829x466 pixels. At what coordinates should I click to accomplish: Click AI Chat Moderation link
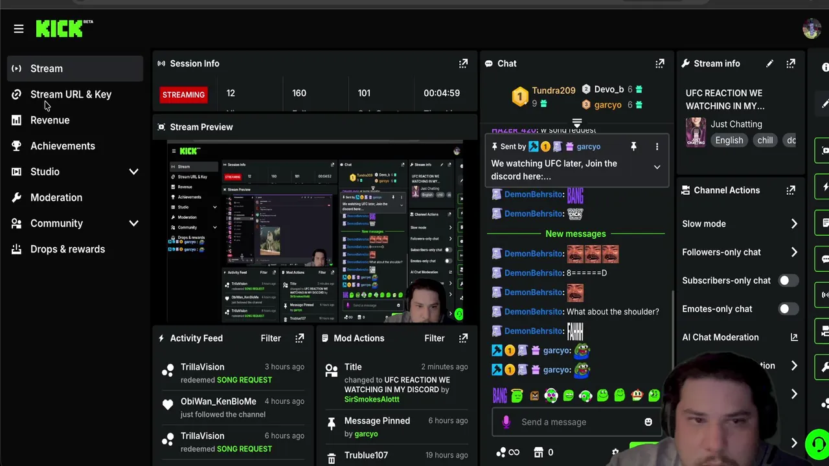pyautogui.click(x=720, y=337)
